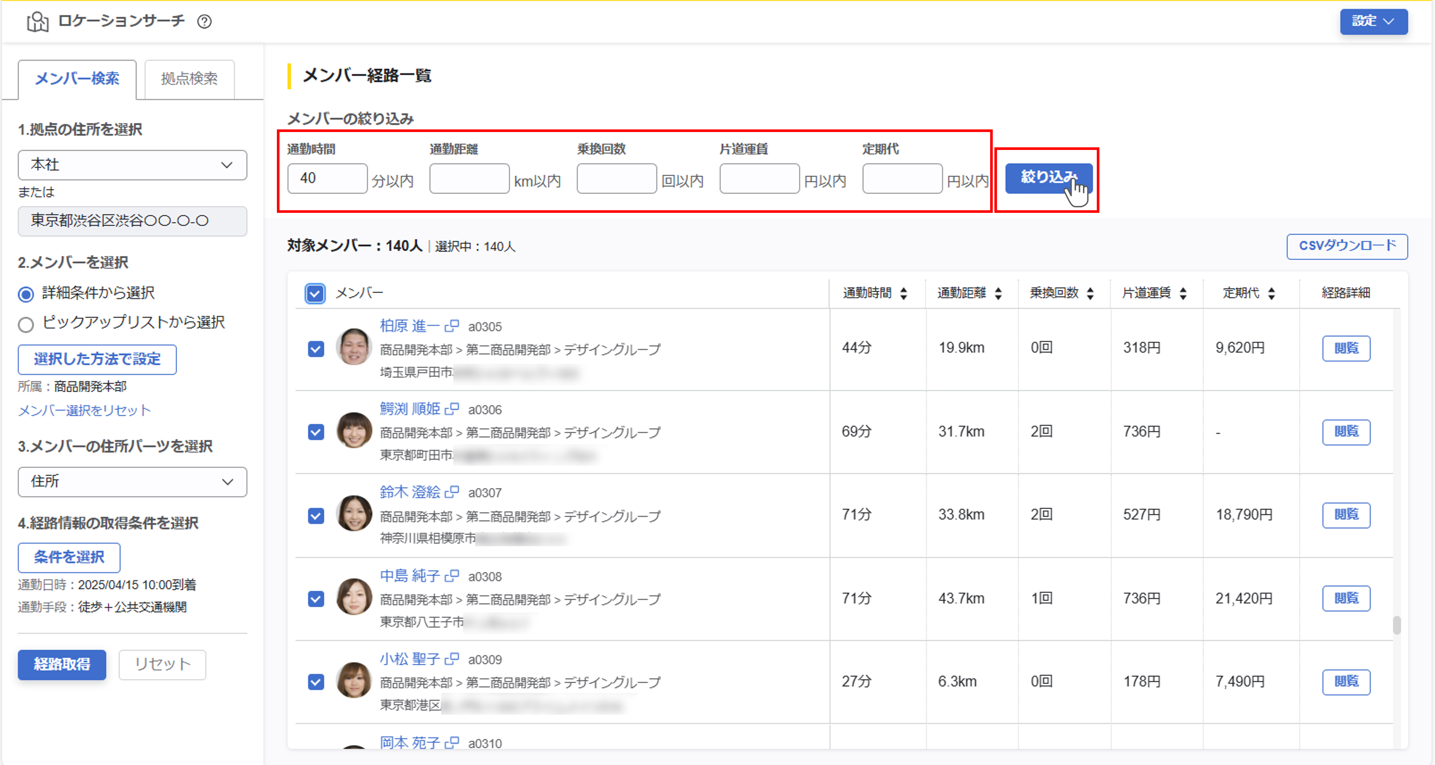1435x765 pixels.
Task: Click the 通勤距離 km input field
Action: [470, 178]
